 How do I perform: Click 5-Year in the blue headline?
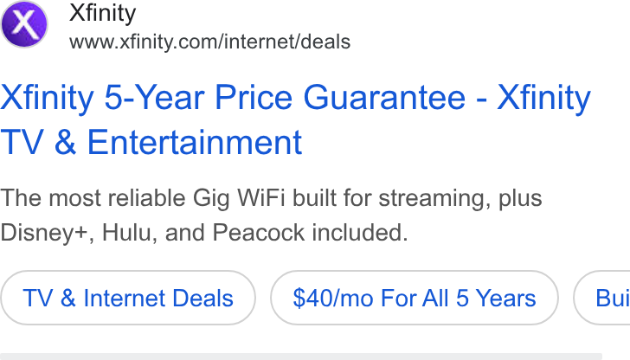click(155, 98)
